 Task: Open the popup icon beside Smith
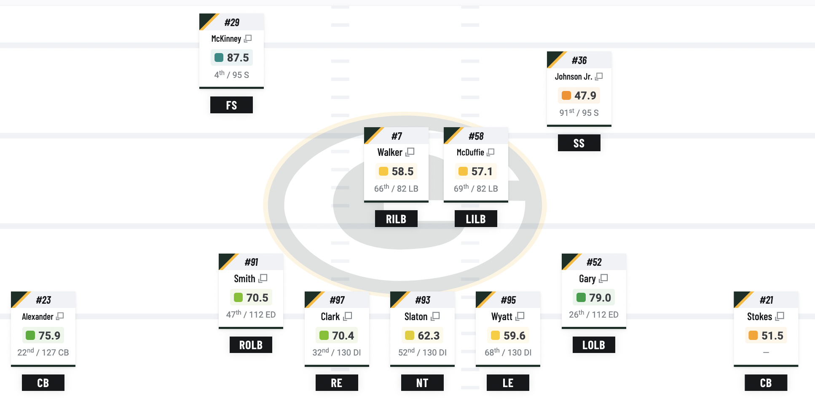pyautogui.click(x=263, y=278)
